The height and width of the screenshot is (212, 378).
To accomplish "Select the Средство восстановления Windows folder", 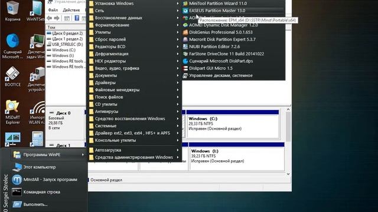I will 135,119.
